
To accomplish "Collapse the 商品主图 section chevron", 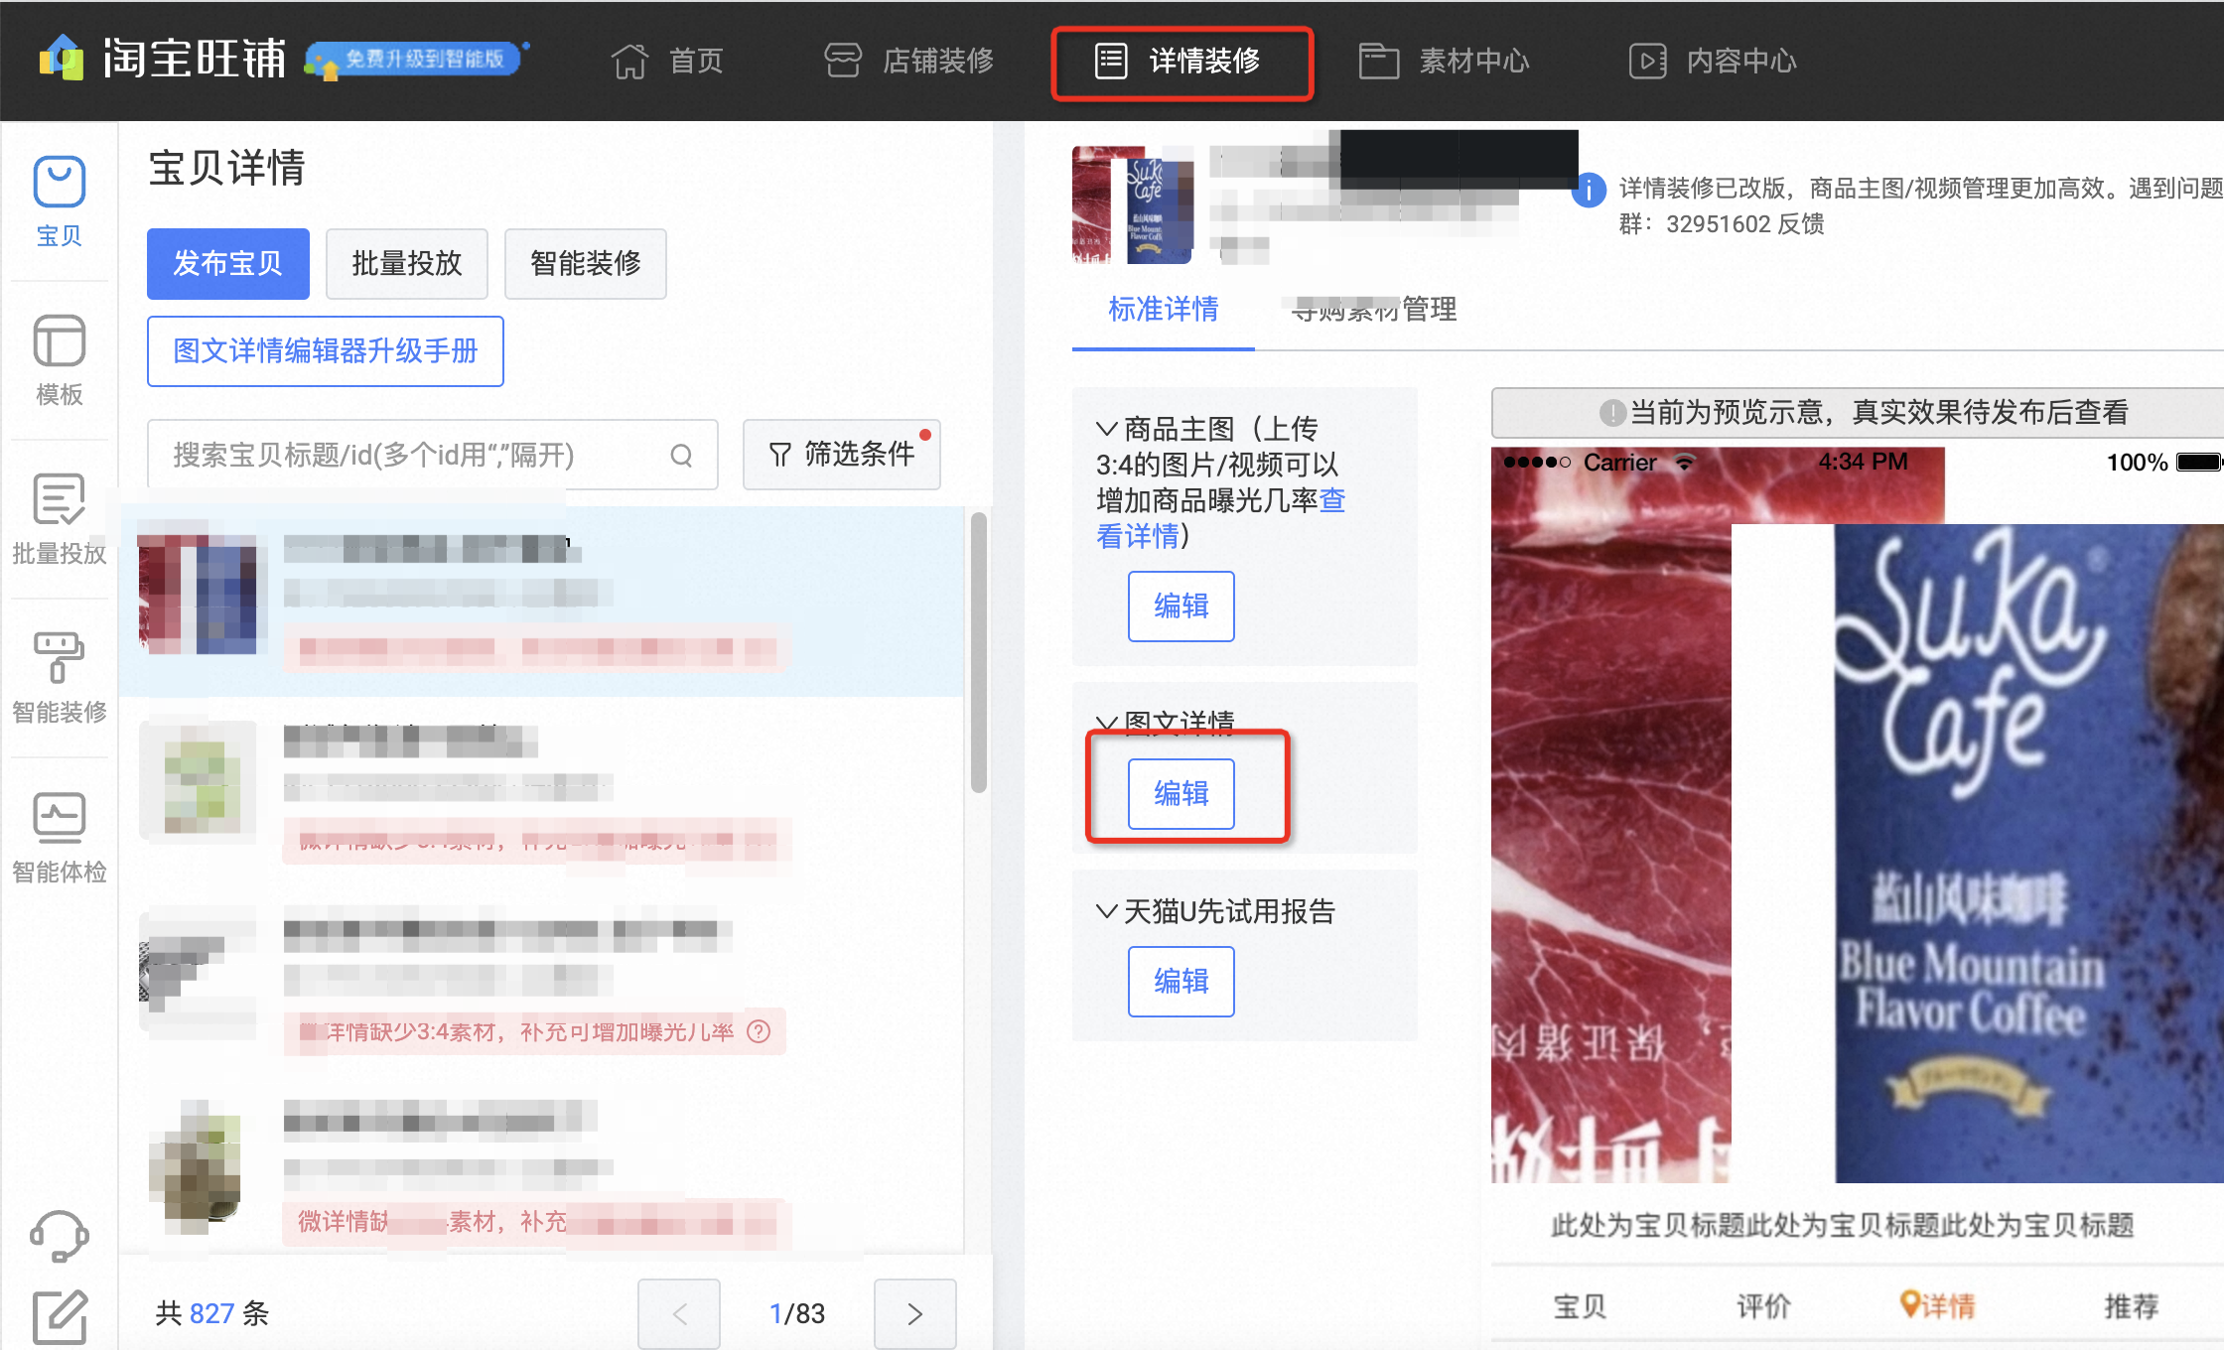I will click(1106, 429).
